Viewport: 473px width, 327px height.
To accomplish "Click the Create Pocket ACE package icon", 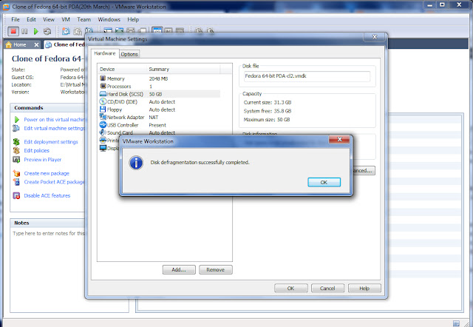I will coord(16,182).
